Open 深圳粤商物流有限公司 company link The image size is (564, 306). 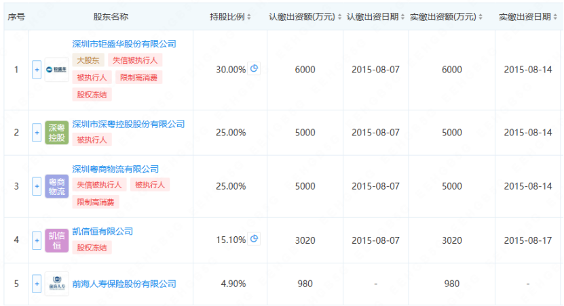pyautogui.click(x=115, y=169)
